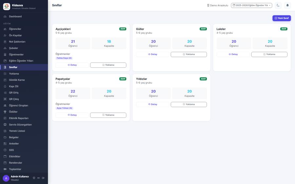Viewport: 295px width, 184px height.
Task: Open notifications bell in top bar
Action: click(287, 6)
